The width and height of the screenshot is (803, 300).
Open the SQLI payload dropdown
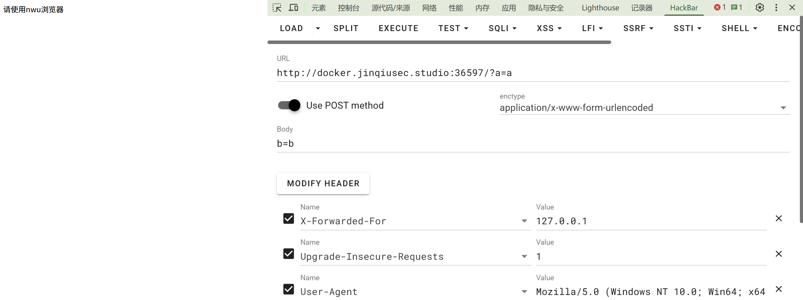pyautogui.click(x=502, y=28)
